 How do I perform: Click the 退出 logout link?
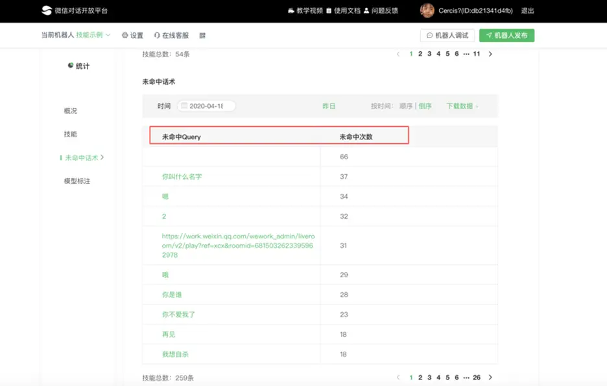(x=527, y=10)
